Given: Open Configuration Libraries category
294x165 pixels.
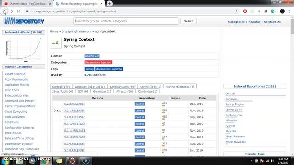Looking at the screenshot, I should [19, 128].
